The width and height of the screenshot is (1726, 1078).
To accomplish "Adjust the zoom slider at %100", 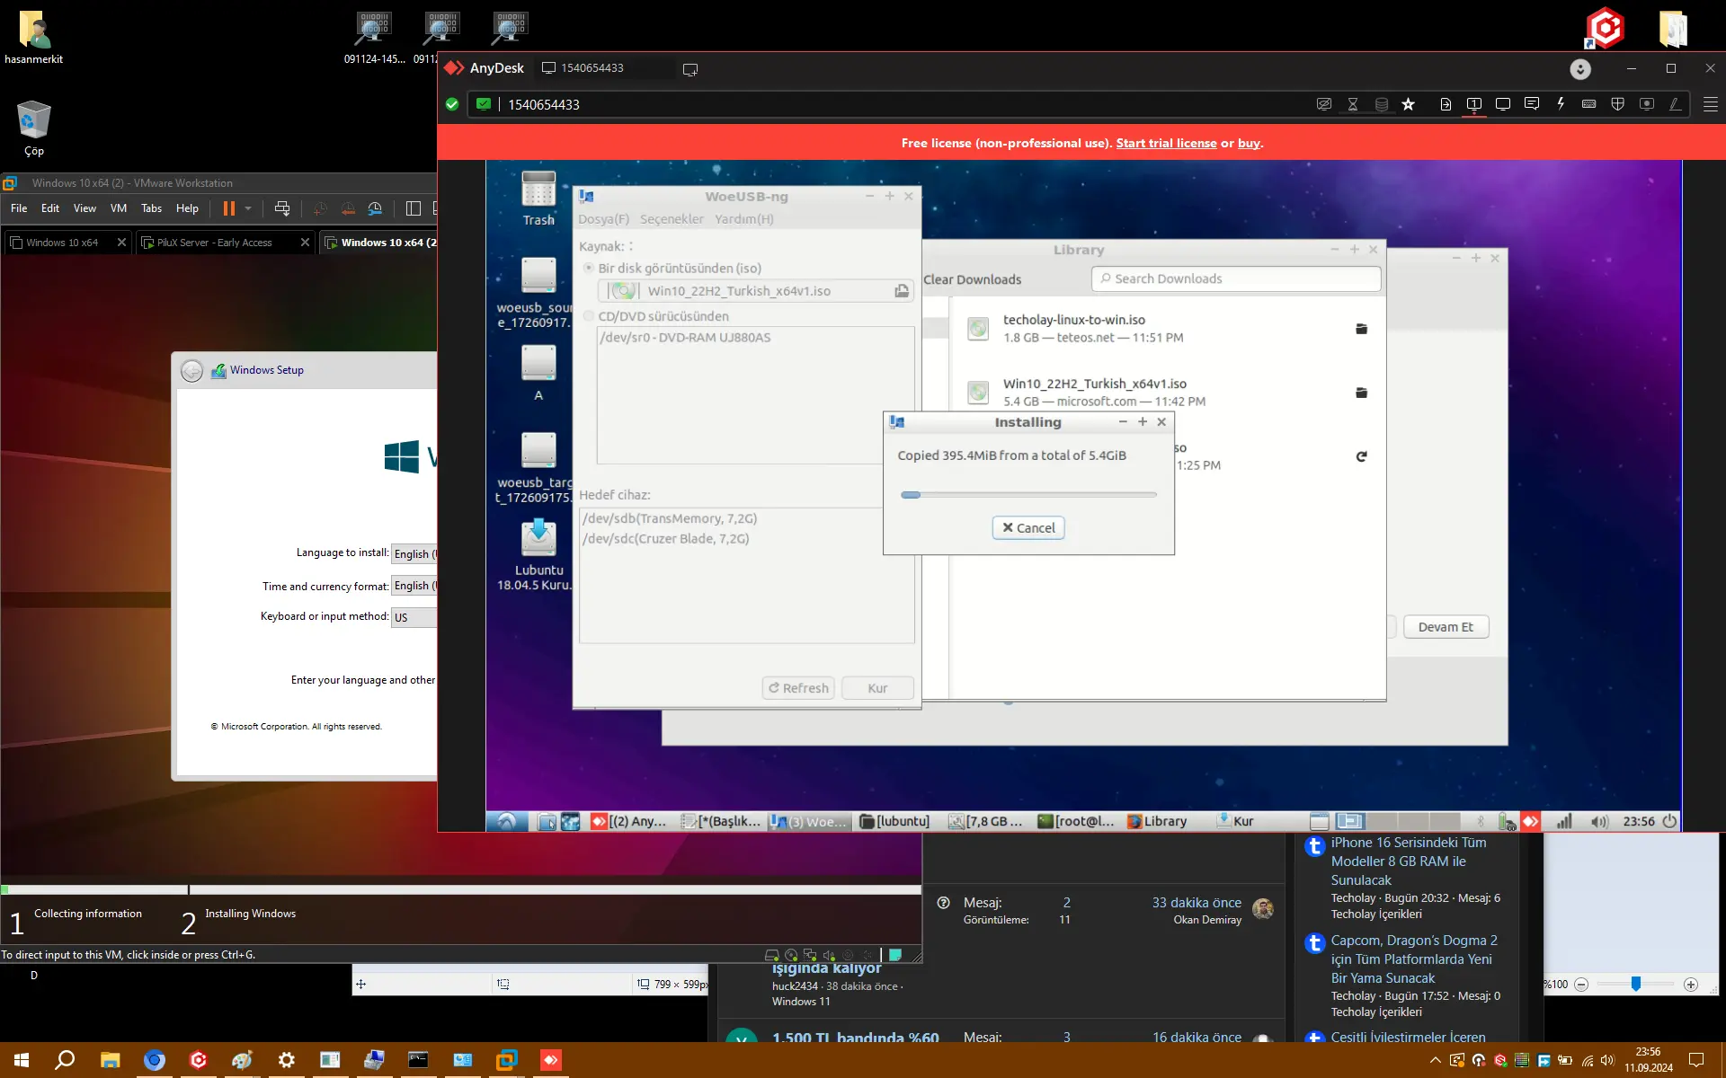I will tap(1636, 985).
